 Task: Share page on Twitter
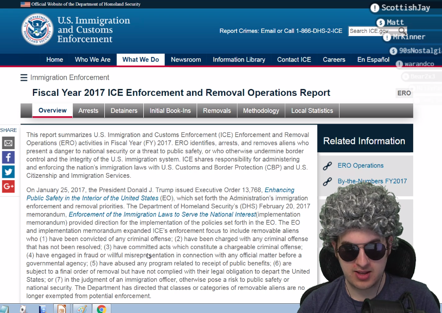[x=8, y=172]
